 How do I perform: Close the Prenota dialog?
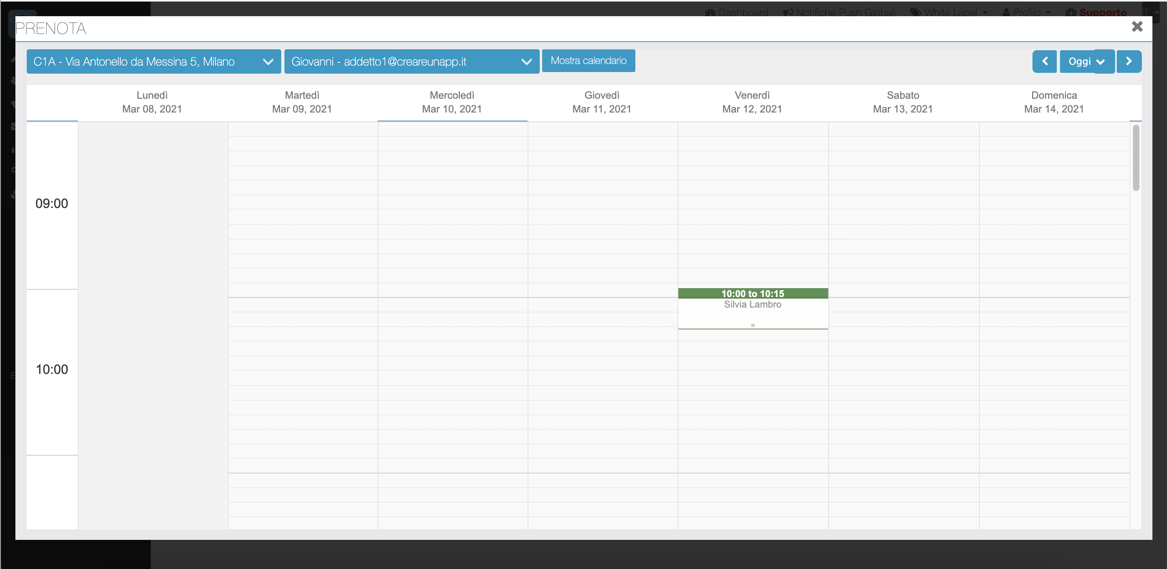(1137, 27)
